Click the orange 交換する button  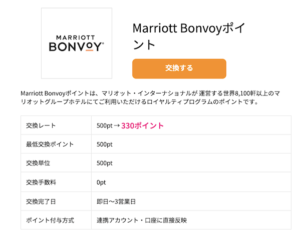click(x=179, y=68)
